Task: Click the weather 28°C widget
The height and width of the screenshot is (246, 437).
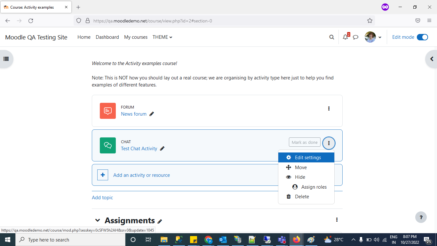Action: pos(334,240)
